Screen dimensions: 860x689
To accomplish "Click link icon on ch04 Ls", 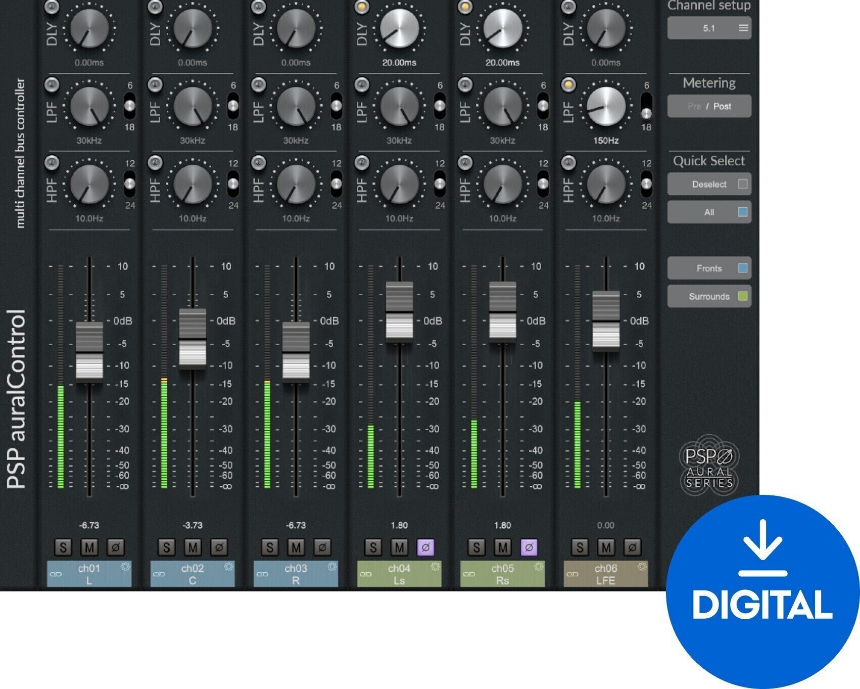I will pyautogui.click(x=366, y=575).
